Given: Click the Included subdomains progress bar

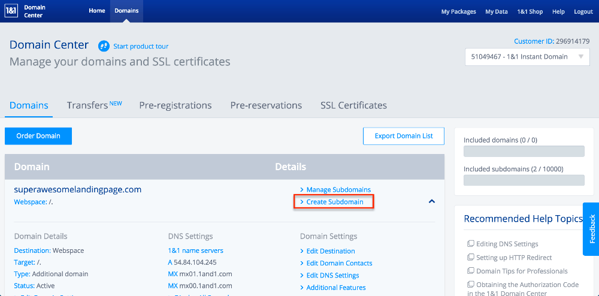Looking at the screenshot, I should coord(524,180).
